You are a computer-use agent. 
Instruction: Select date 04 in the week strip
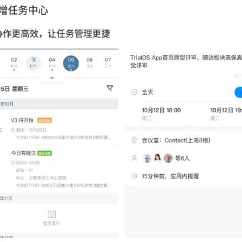click(52, 63)
